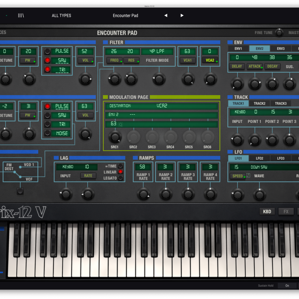This screenshot has width=299, height=299.
Task: Show keyboard with KBD button
Action: (x=267, y=212)
